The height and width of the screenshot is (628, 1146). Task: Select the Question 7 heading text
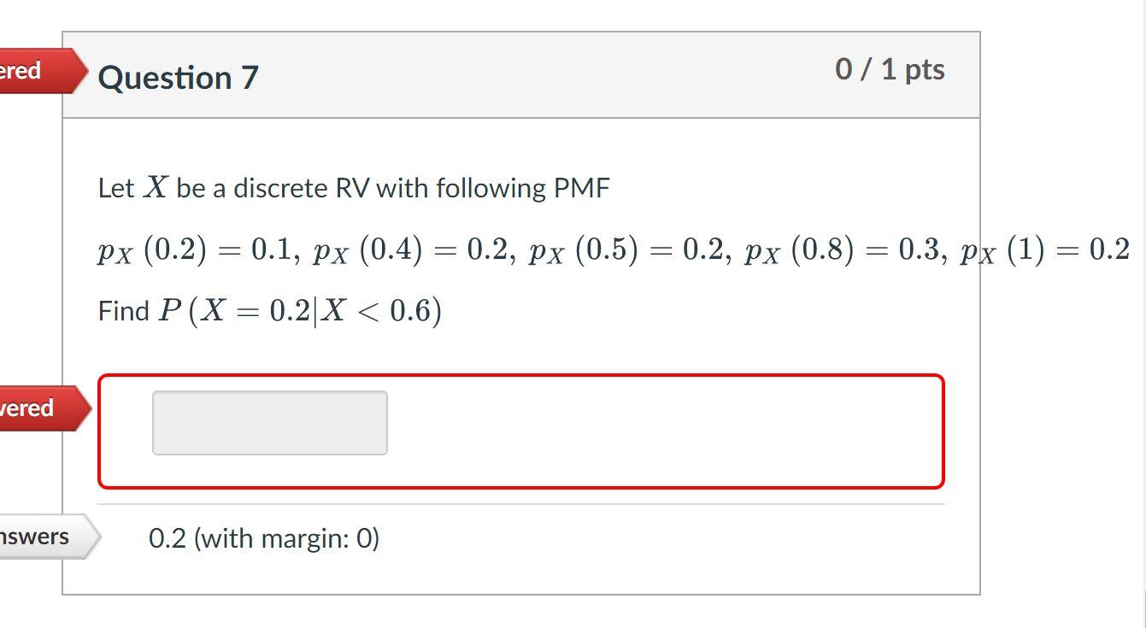click(x=177, y=78)
